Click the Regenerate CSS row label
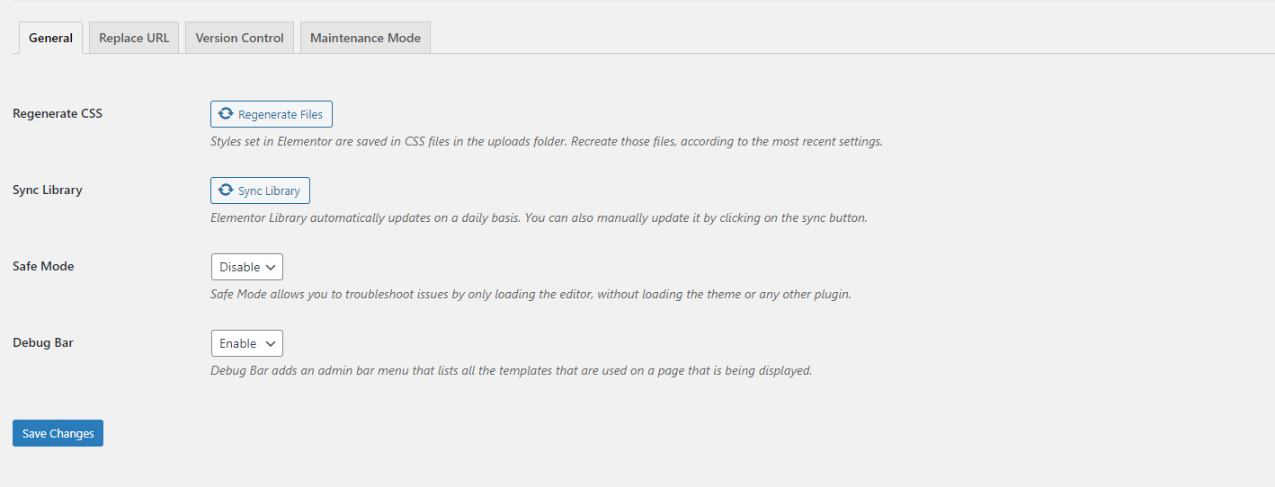 58,114
